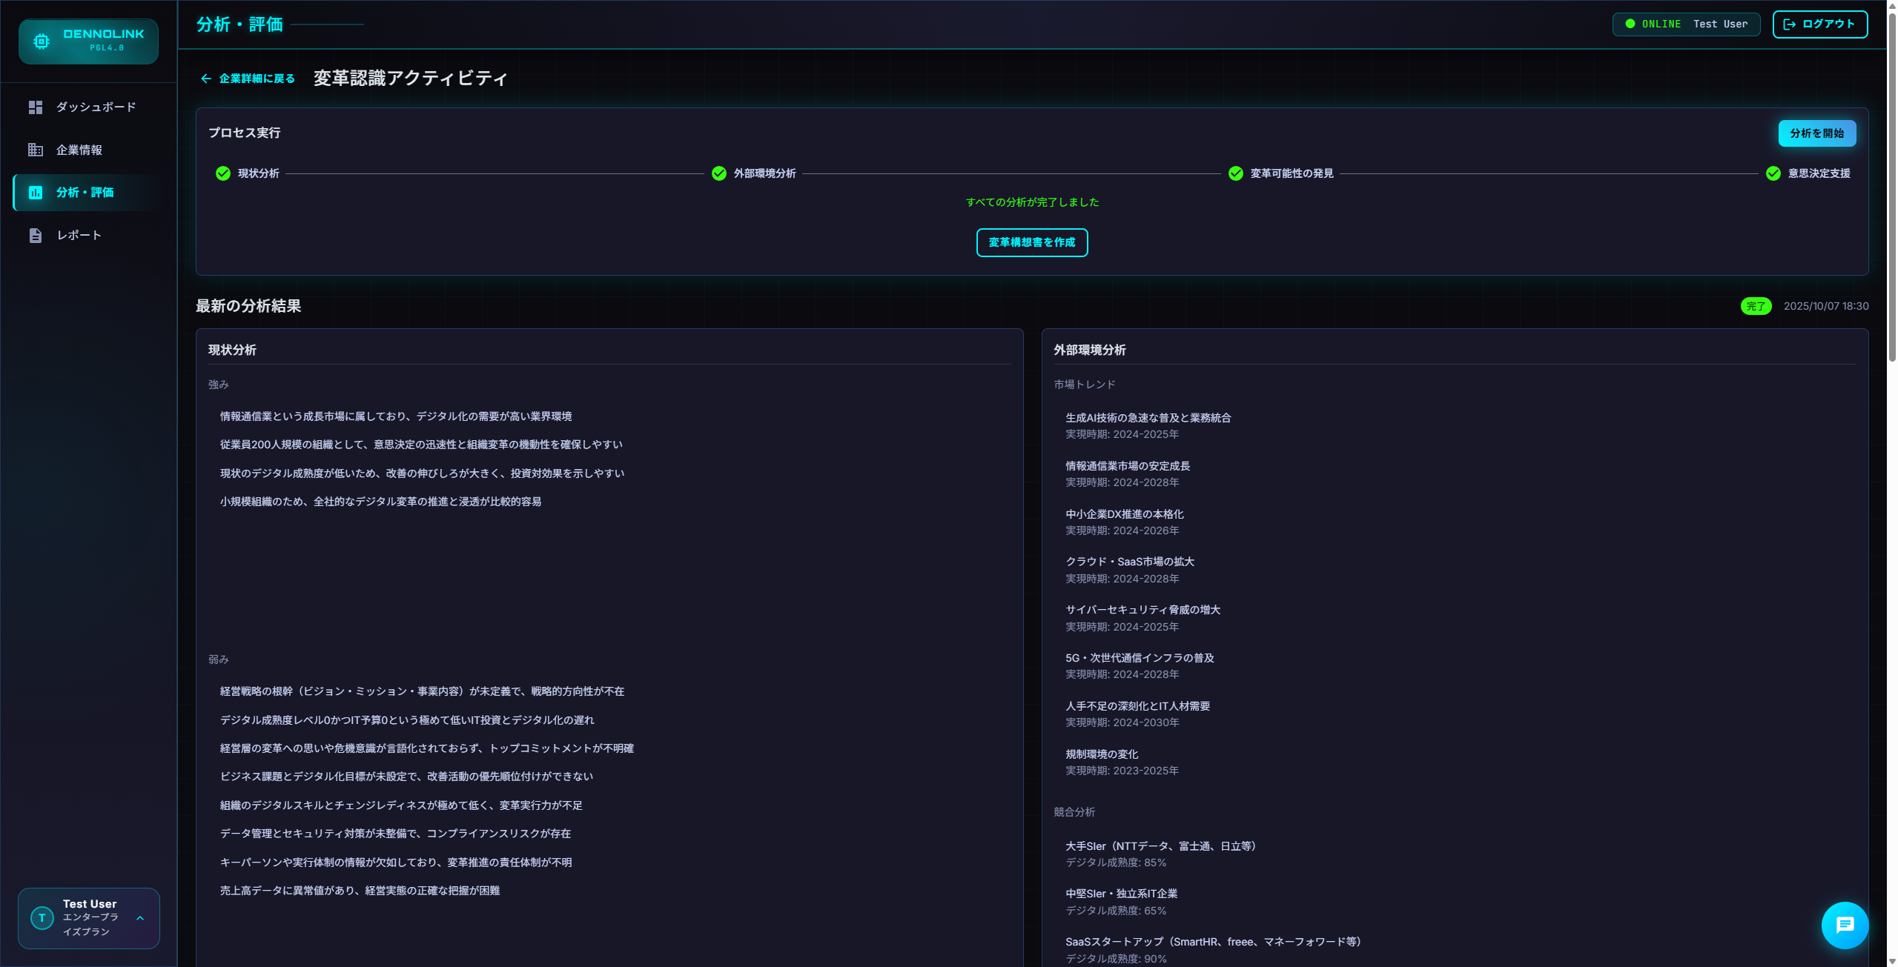Open the chat bubble icon at bottom right
The height and width of the screenshot is (967, 1898).
[x=1844, y=925]
